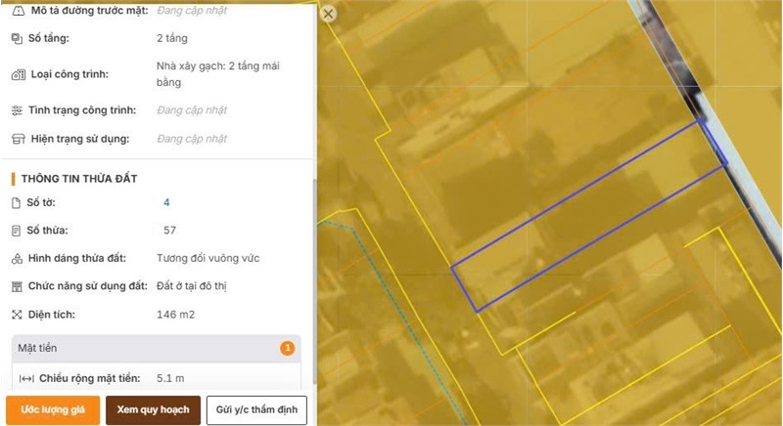
Task: Click the floor count icon beside Số tầng
Action: (x=17, y=38)
